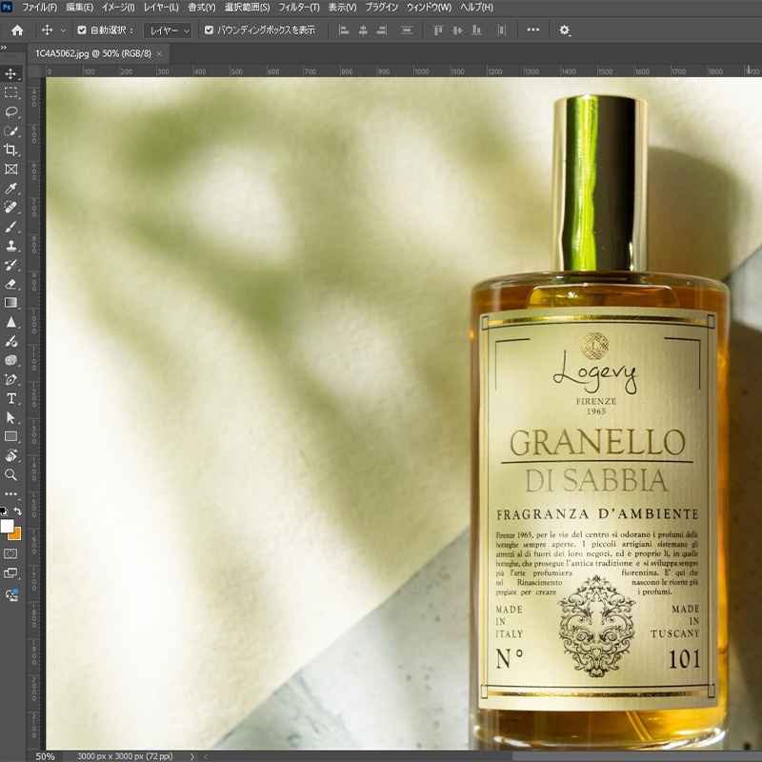Viewport: 762px width, 762px height.
Task: Open the options bar gear settings
Action: click(565, 30)
